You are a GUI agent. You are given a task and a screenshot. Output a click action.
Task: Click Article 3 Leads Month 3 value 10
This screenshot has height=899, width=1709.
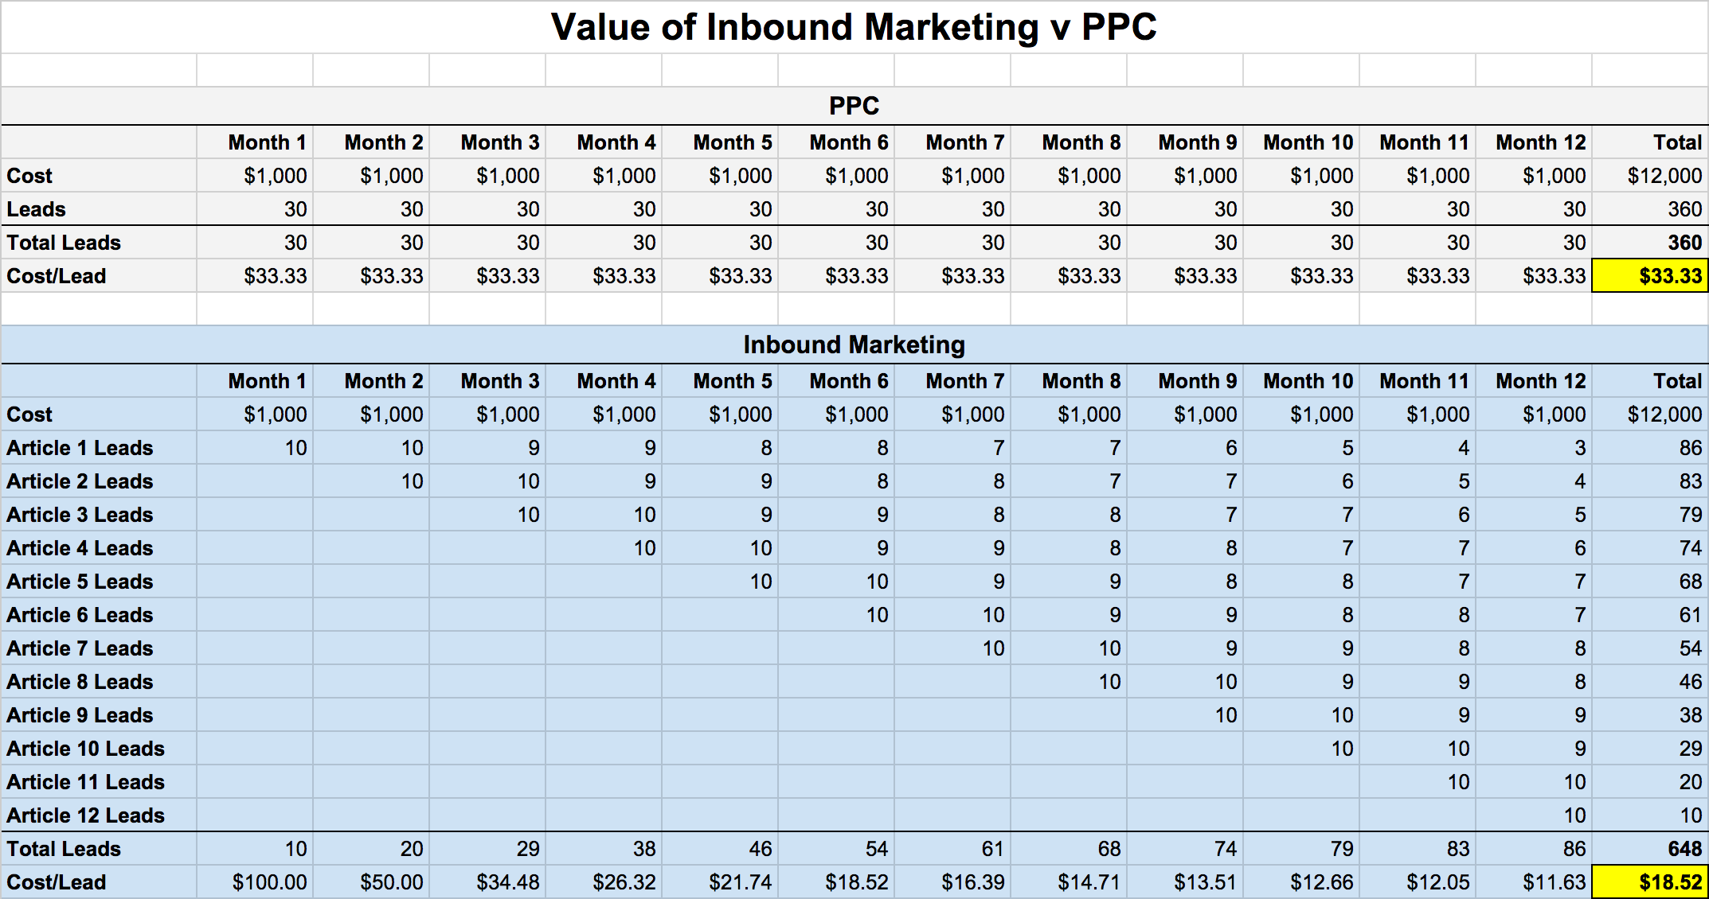tap(527, 514)
